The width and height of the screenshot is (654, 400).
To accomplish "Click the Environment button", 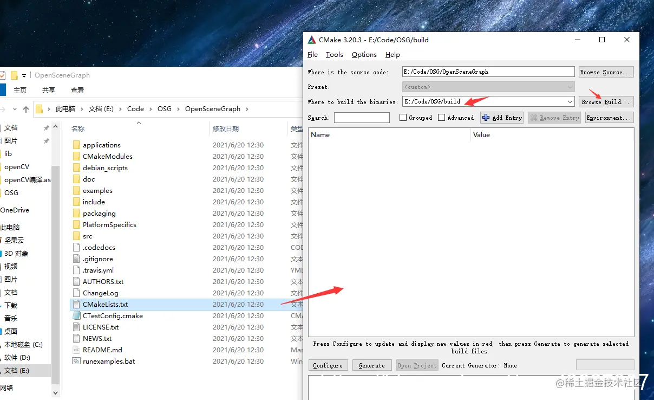I will pyautogui.click(x=610, y=118).
